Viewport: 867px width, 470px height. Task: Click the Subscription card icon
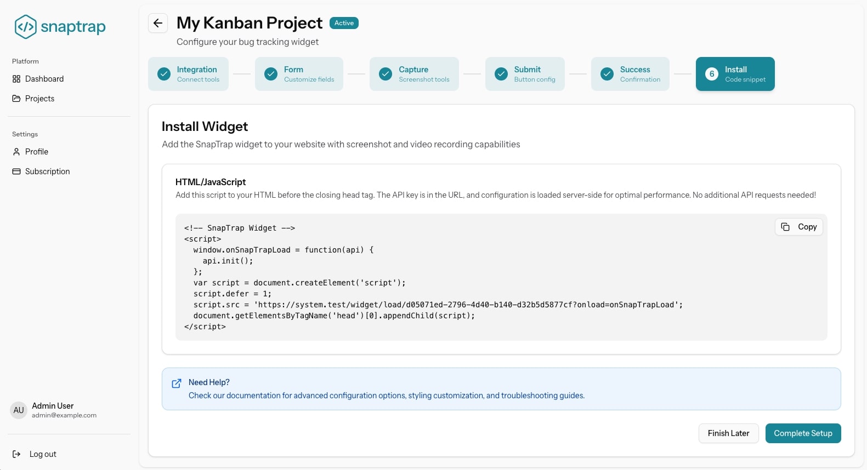pyautogui.click(x=16, y=171)
